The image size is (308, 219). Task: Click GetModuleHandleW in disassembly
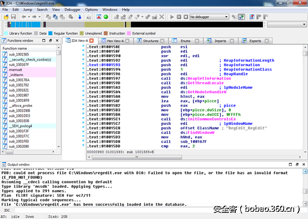[x=207, y=92]
